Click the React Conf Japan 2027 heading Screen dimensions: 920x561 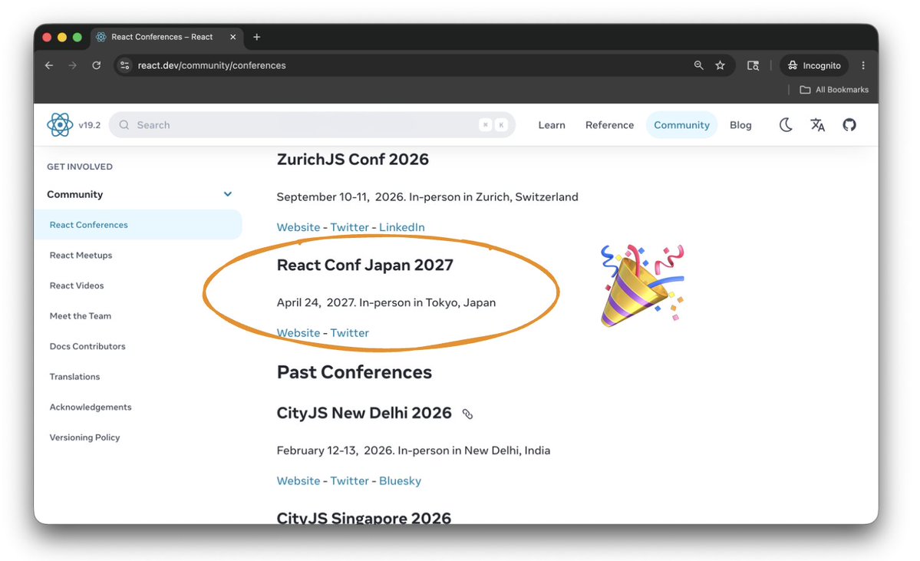click(x=365, y=265)
